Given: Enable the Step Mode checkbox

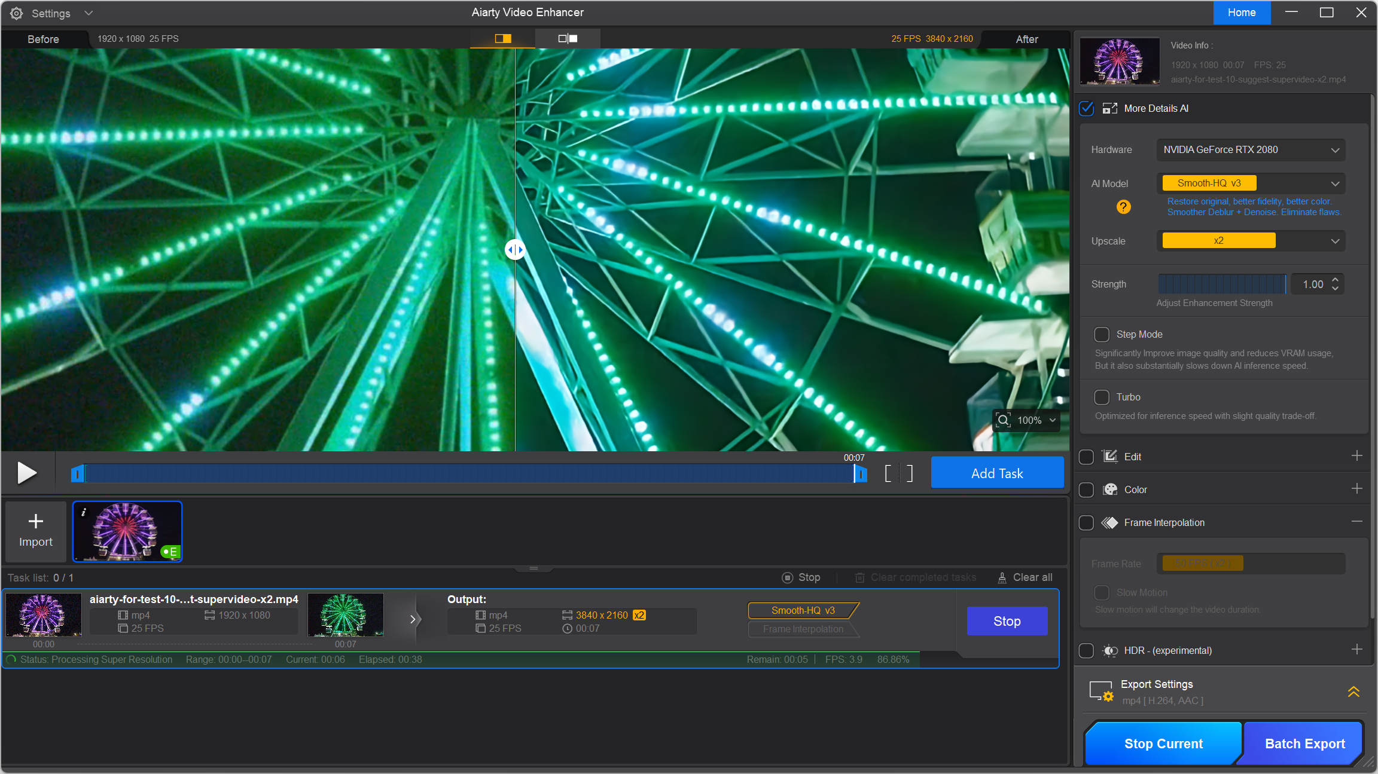Looking at the screenshot, I should coord(1102,334).
